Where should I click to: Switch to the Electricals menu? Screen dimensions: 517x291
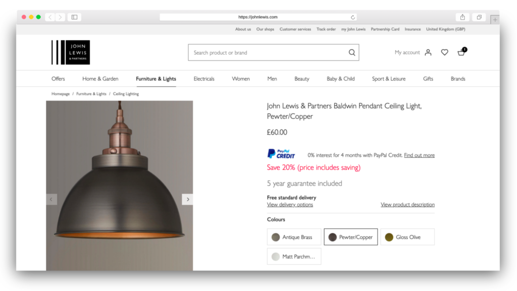204,79
